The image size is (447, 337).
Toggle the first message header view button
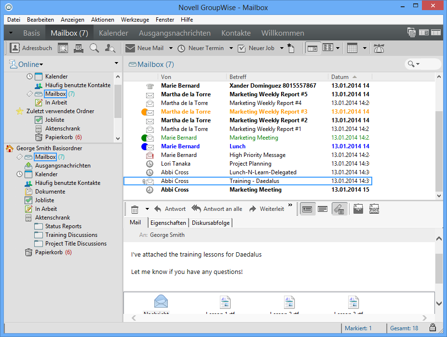(307, 209)
